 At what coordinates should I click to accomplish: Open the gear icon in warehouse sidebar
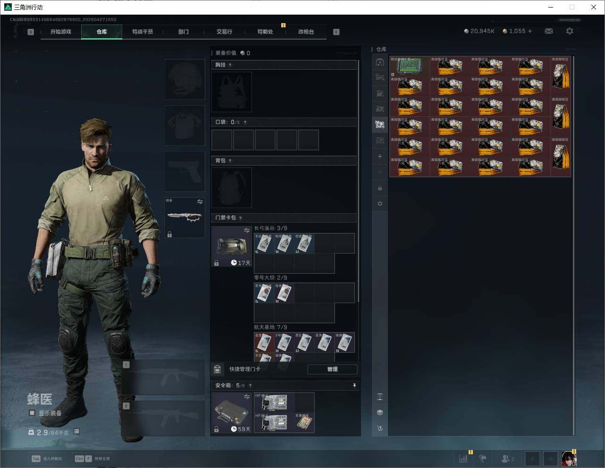(380, 204)
